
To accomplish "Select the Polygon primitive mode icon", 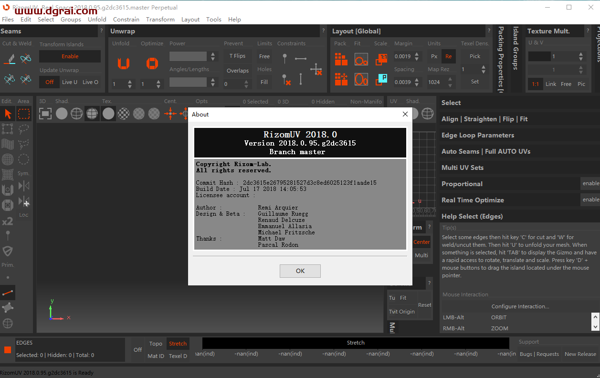I will coord(8,307).
